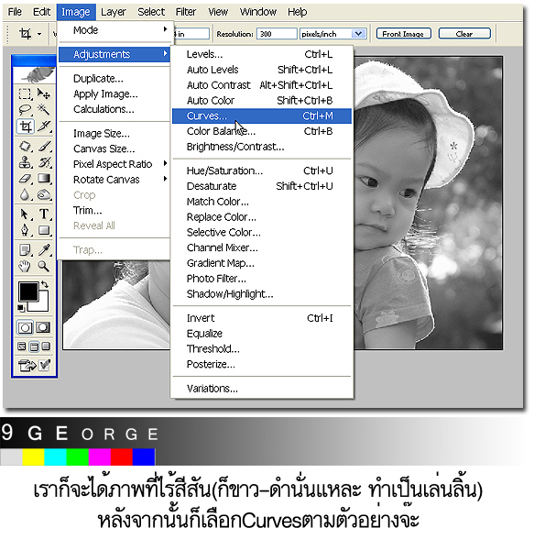Select the Notes tool

tap(25, 249)
